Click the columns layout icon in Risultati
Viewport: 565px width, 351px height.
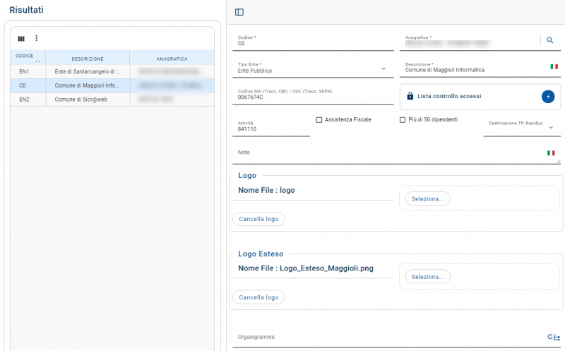click(21, 38)
